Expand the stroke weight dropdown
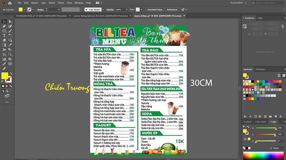 59,9
